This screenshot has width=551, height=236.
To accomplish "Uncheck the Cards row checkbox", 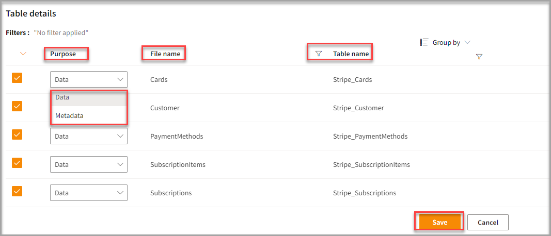I will click(17, 78).
